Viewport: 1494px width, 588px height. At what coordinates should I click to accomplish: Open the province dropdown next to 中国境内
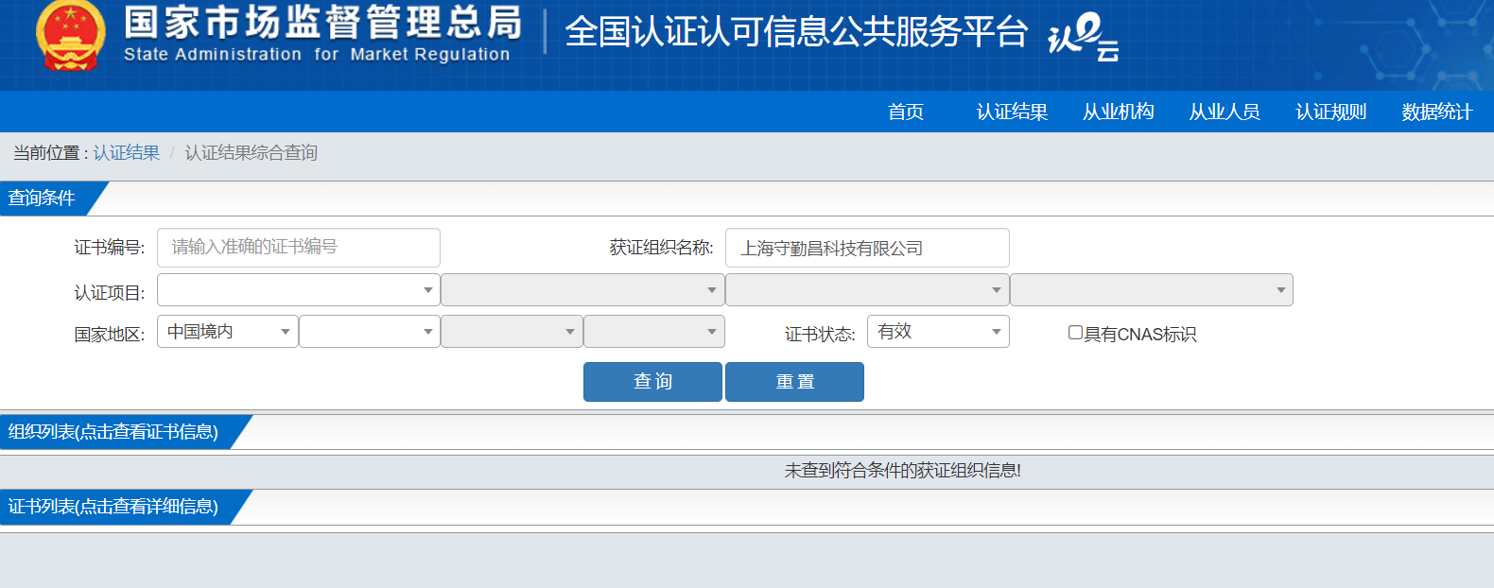[x=370, y=332]
